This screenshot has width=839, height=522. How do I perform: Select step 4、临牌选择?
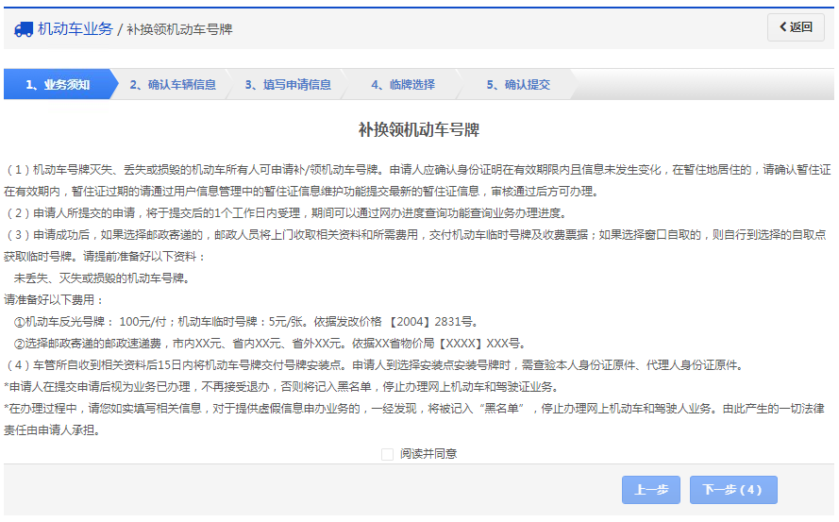click(403, 84)
